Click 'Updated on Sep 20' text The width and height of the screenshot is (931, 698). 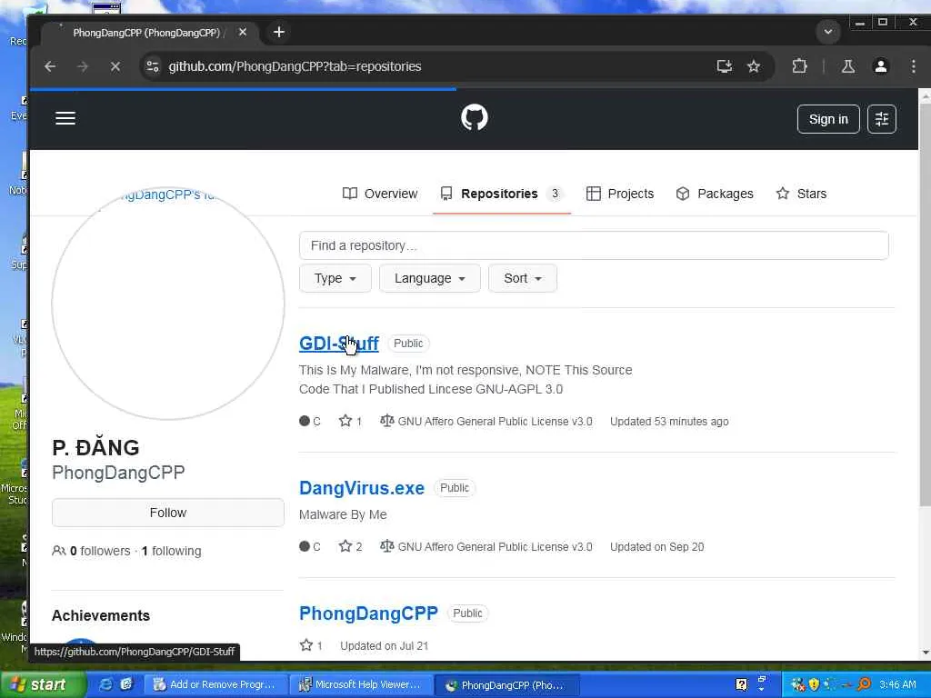(x=656, y=546)
